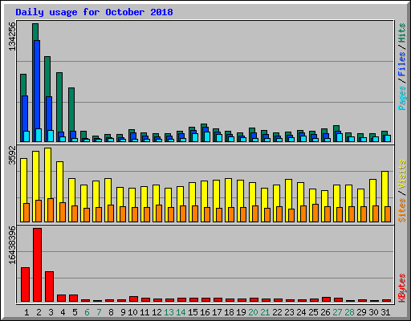
Task: Click the orange 'Sites' legend label
Action: pos(402,210)
